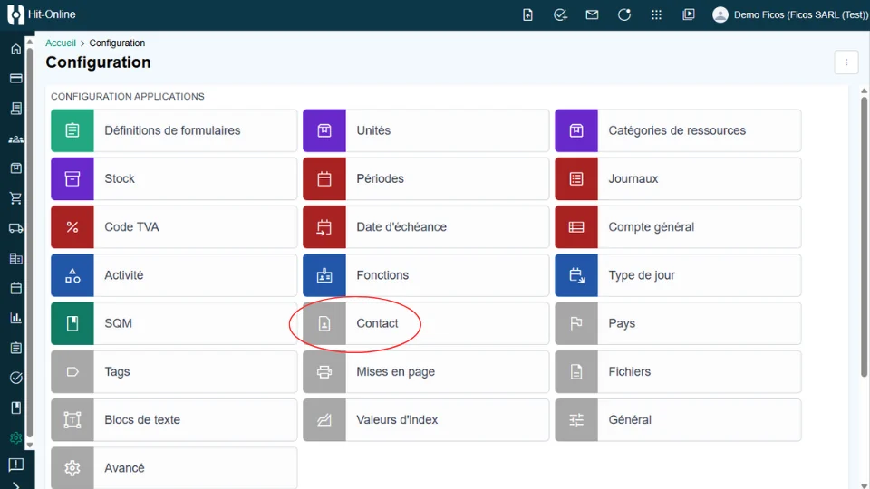Open the video library icon in top bar
This screenshot has height=489, width=870.
(689, 14)
